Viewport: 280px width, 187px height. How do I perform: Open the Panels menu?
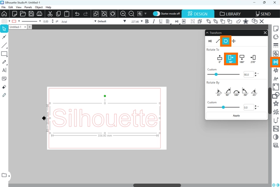click(x=28, y=7)
